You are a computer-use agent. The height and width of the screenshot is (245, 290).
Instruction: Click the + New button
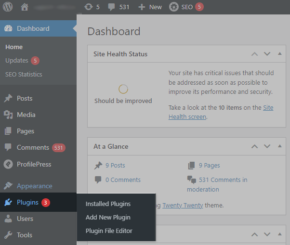(150, 7)
